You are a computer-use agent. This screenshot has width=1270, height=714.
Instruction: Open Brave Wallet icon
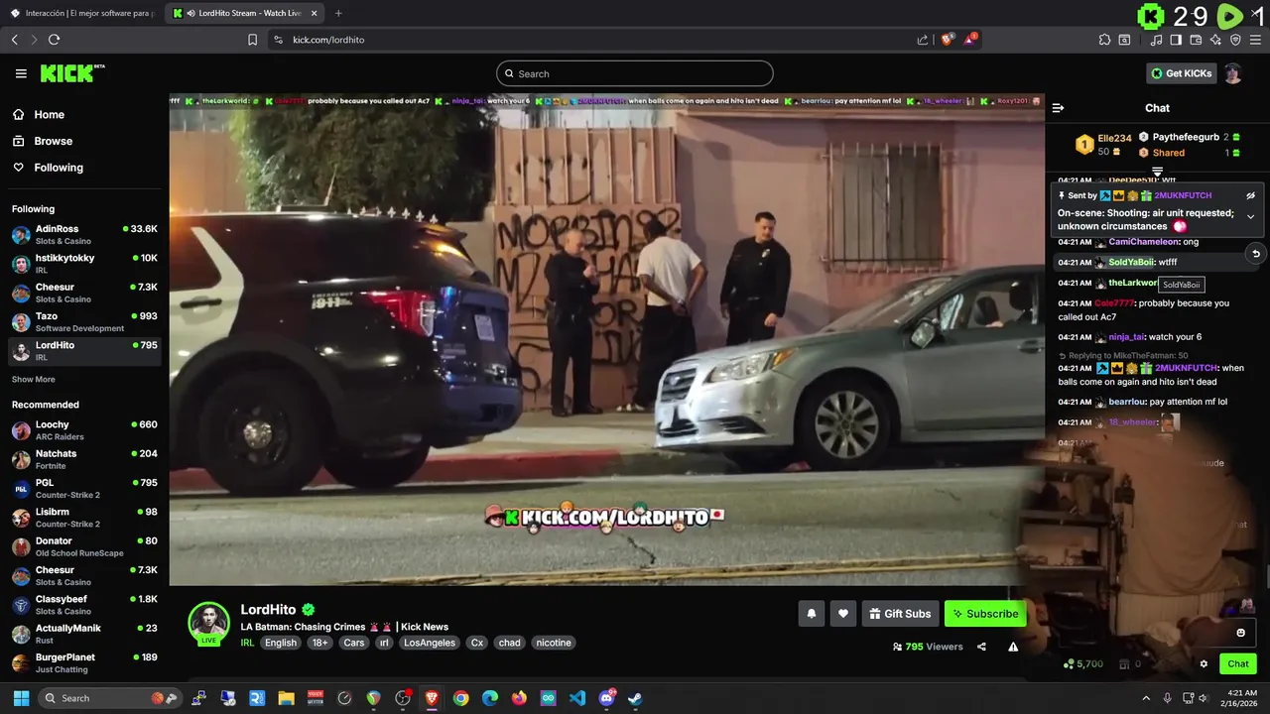pyautogui.click(x=1196, y=40)
